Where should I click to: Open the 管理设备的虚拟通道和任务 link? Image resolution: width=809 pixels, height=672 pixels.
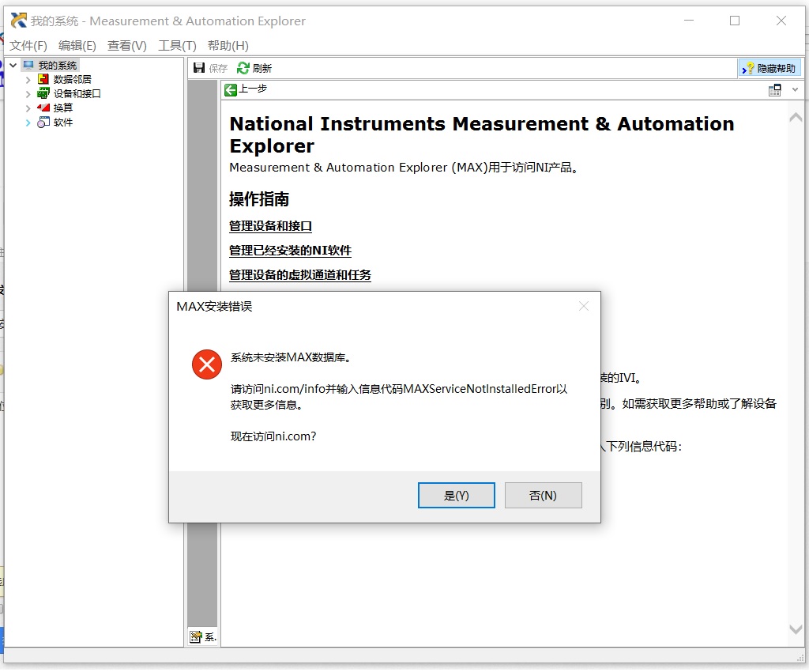[x=299, y=274]
